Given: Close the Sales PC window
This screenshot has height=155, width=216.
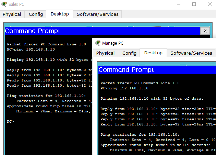Looking at the screenshot, I should coord(210,4).
